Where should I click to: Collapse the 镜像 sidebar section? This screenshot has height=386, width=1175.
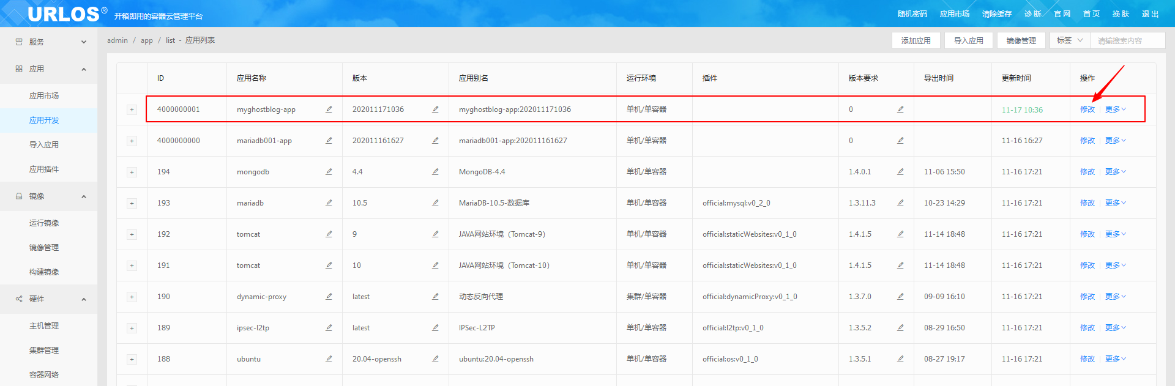point(49,196)
